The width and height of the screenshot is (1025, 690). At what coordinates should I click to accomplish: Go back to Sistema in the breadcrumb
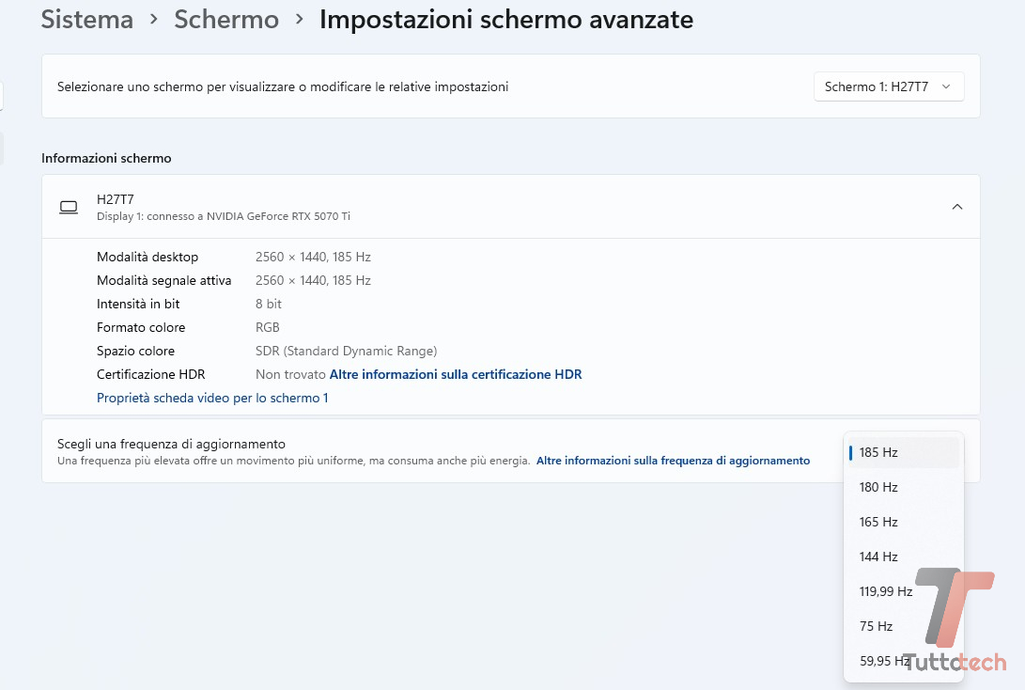(87, 20)
